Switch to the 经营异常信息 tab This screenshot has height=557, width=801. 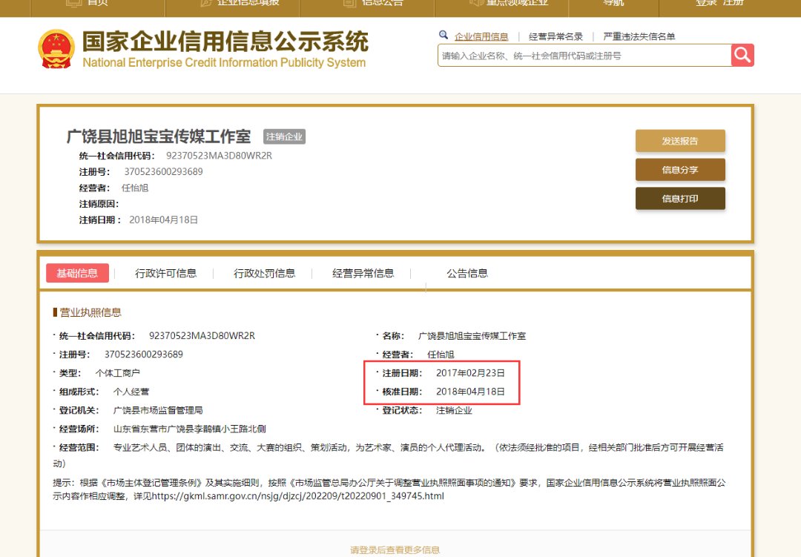point(363,274)
